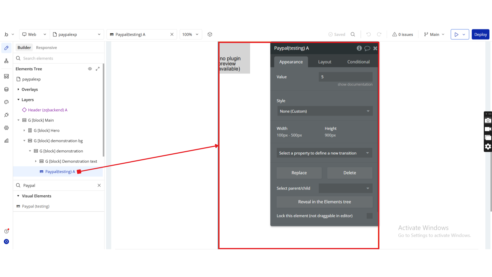Viewport: 492px width, 277px height.
Task: Open the Styles palette icon in sidebar
Action: 6,102
